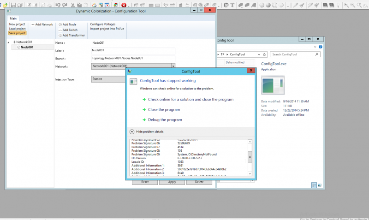The width and height of the screenshot is (369, 220).
Task: Collapse the Network001 tree node arrow
Action: pyautogui.click(x=9, y=42)
